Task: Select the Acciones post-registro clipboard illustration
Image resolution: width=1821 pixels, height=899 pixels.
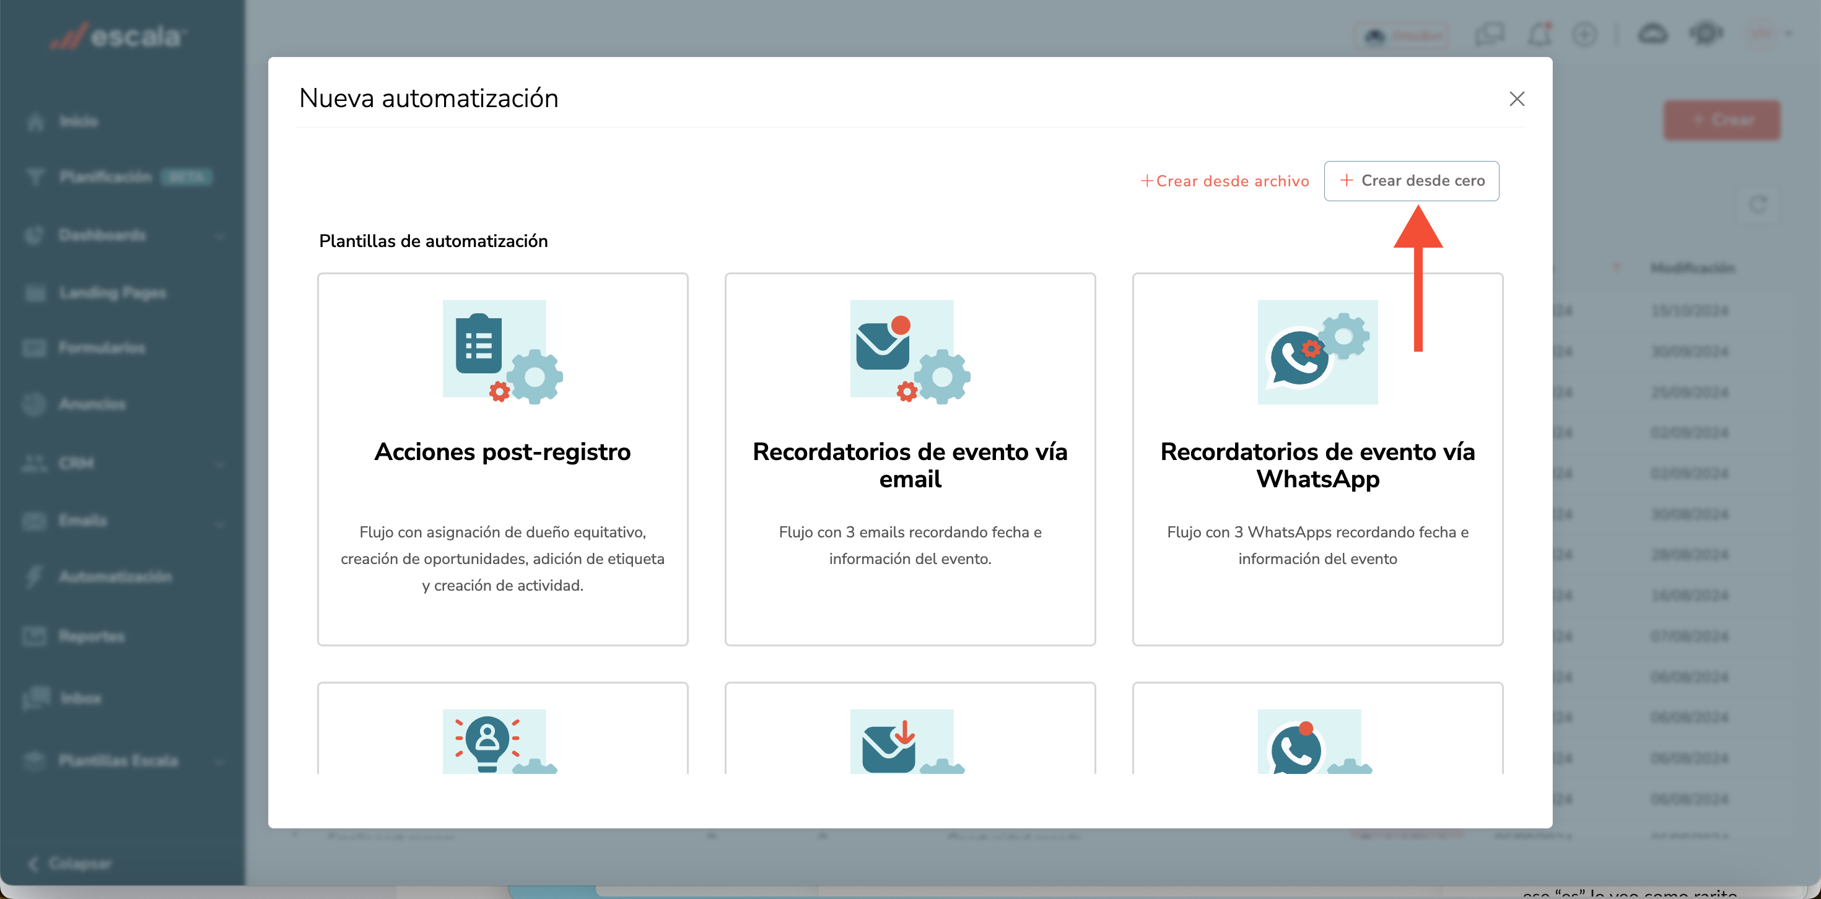Action: [x=502, y=352]
